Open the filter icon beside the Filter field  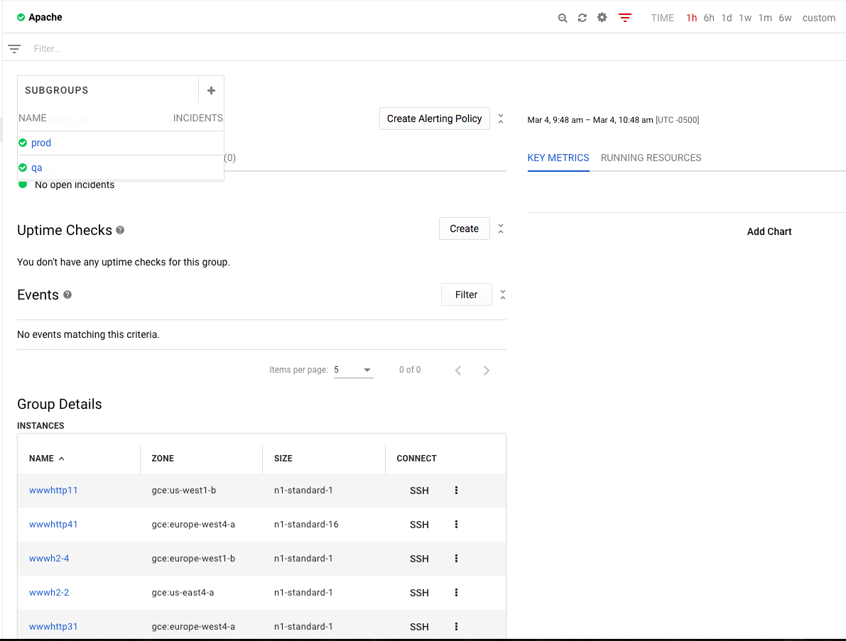14,48
